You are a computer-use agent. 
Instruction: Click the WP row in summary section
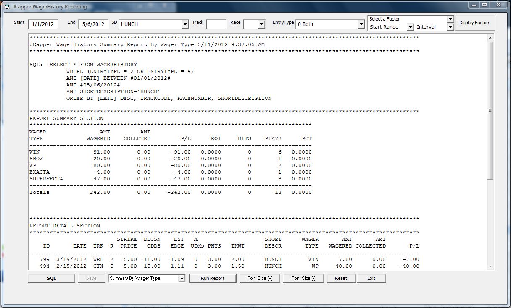(x=171, y=165)
